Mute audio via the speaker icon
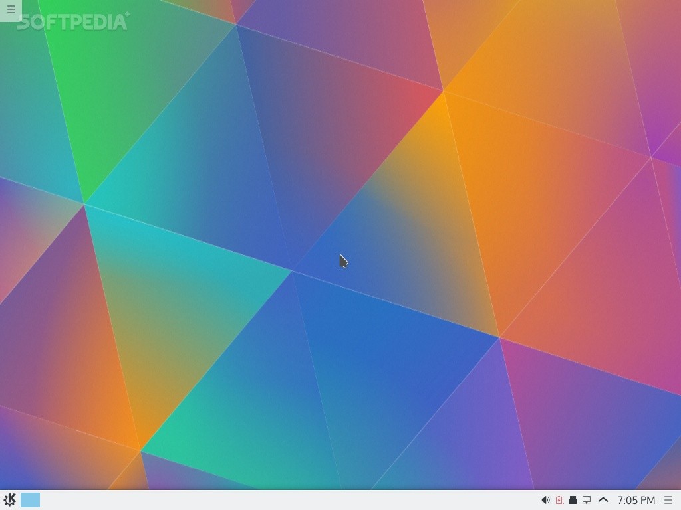This screenshot has height=510, width=681. coord(545,500)
